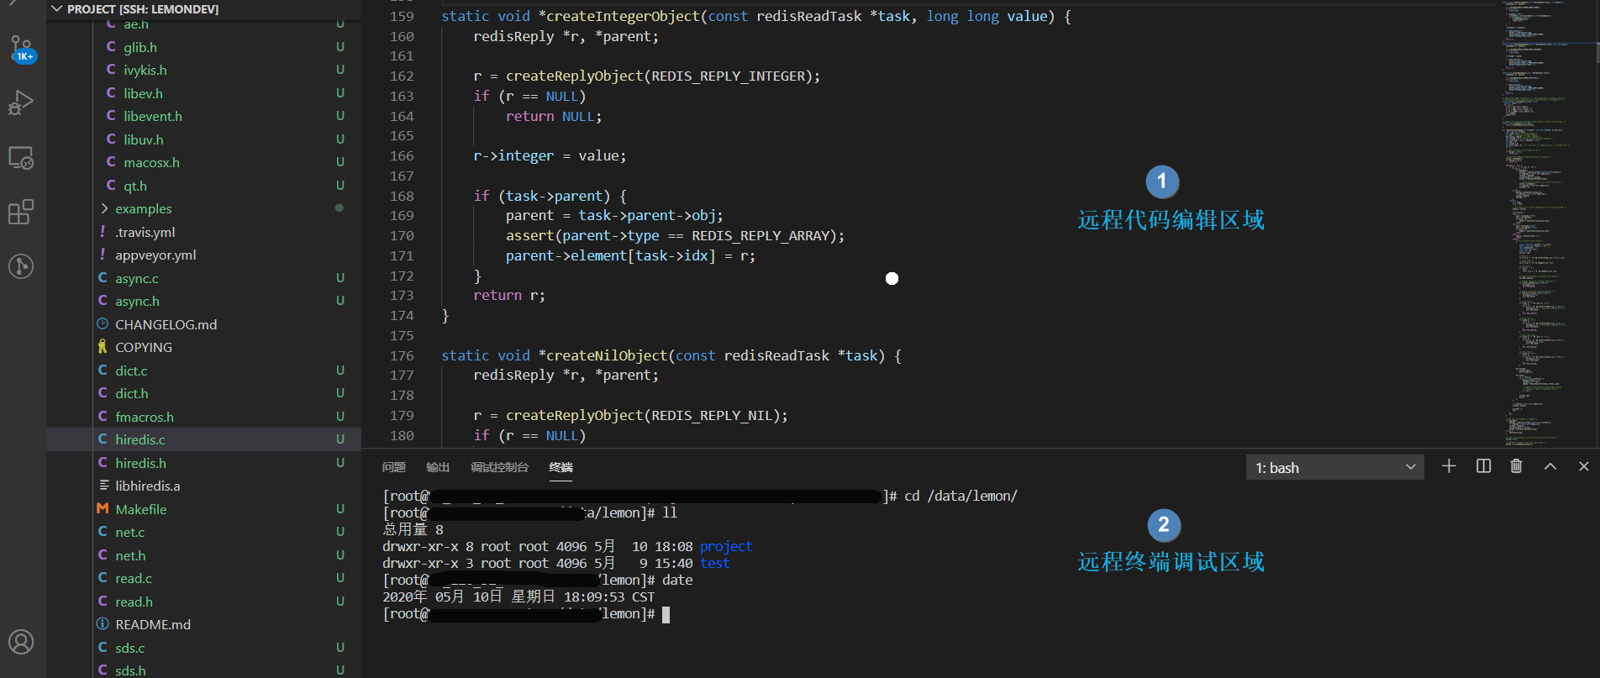This screenshot has height=678, width=1600.
Task: Open file async.h
Action: click(x=137, y=301)
